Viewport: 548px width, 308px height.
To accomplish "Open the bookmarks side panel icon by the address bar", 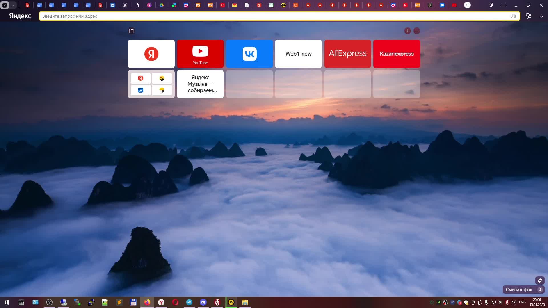I will [529, 16].
